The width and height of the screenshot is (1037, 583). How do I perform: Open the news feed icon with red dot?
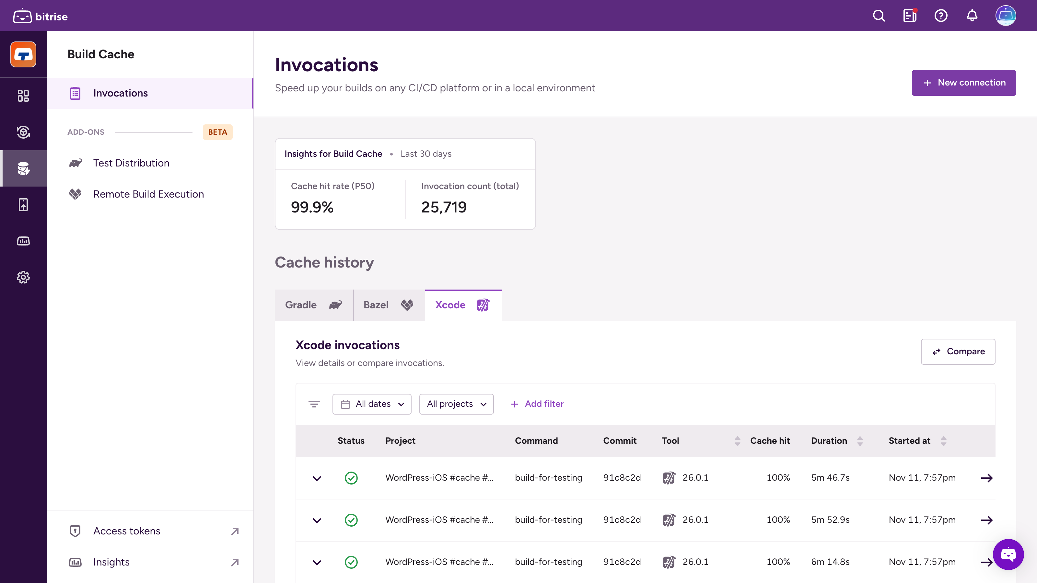coord(910,16)
